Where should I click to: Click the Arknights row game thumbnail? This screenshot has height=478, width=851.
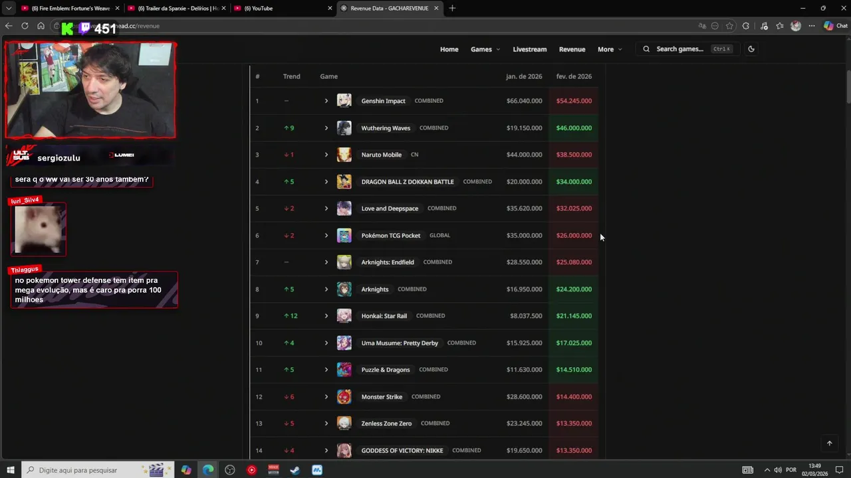click(344, 289)
